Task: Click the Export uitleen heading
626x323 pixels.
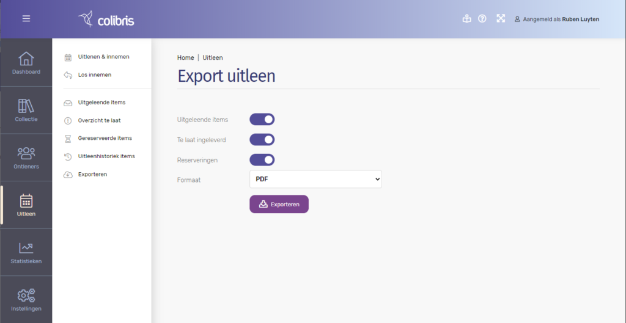Action: 226,76
